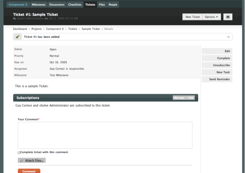Click 'Guy Cortesi' in Assignees row
The image size is (245, 173).
coord(57,69)
